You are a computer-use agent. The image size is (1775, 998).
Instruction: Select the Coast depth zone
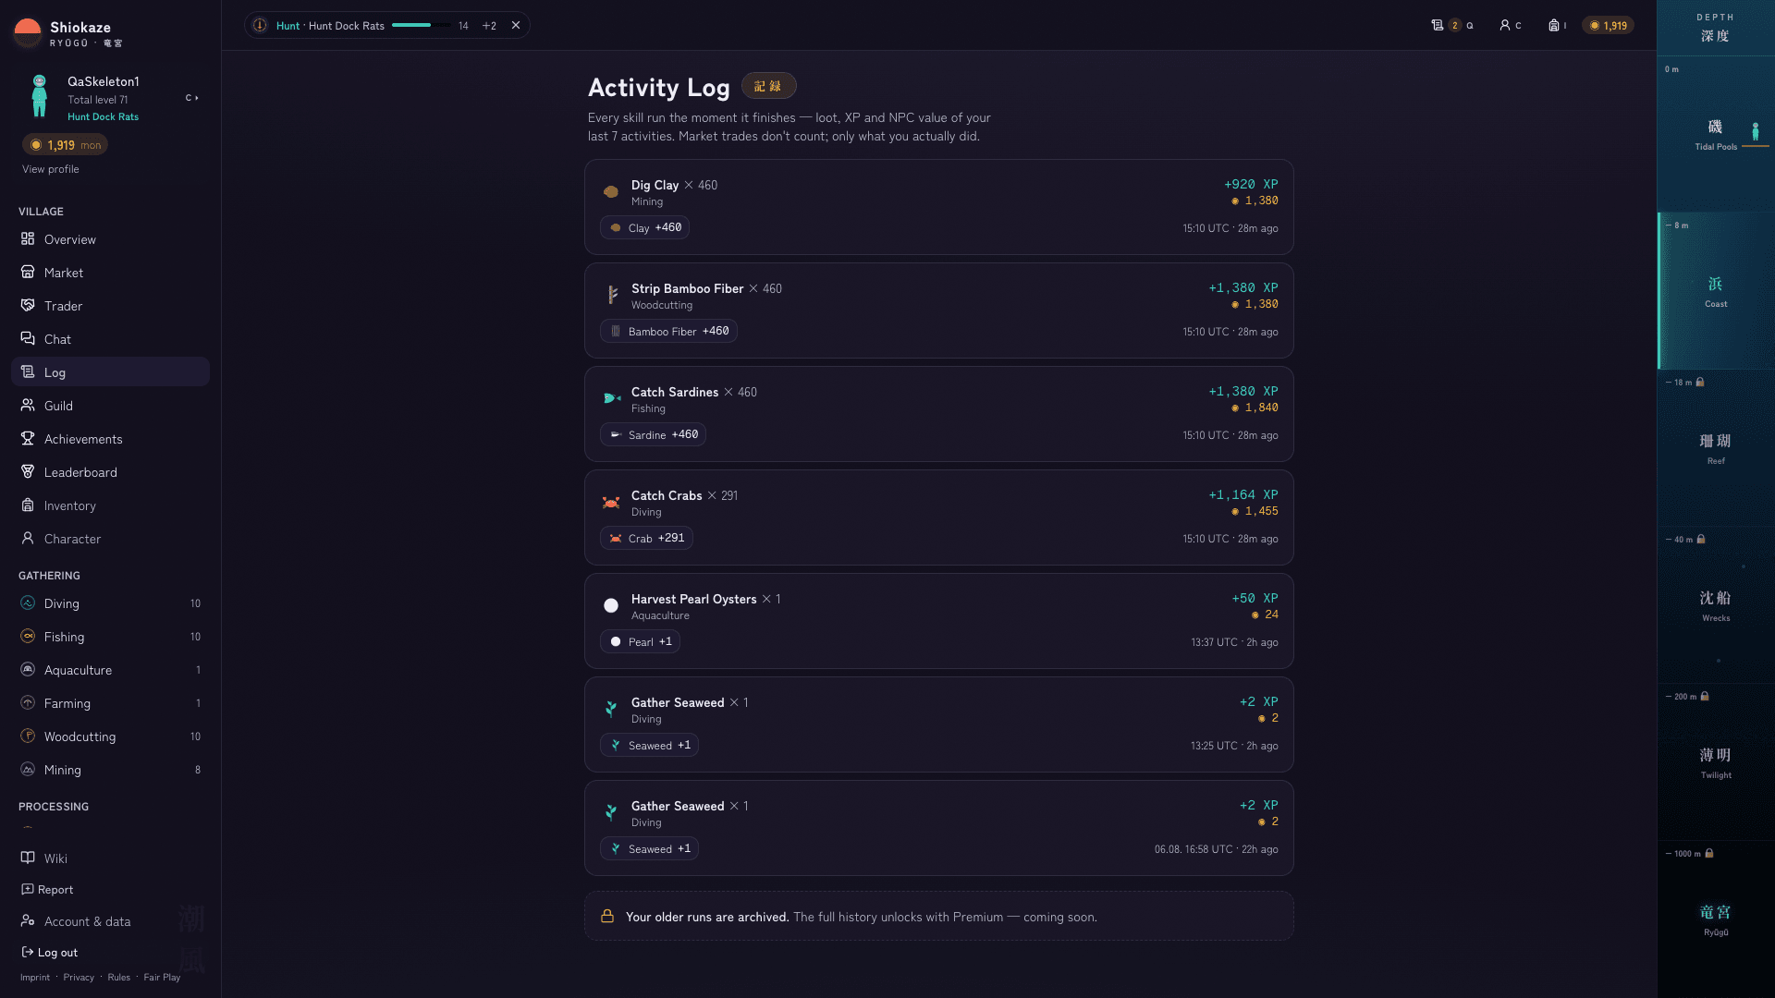point(1716,291)
